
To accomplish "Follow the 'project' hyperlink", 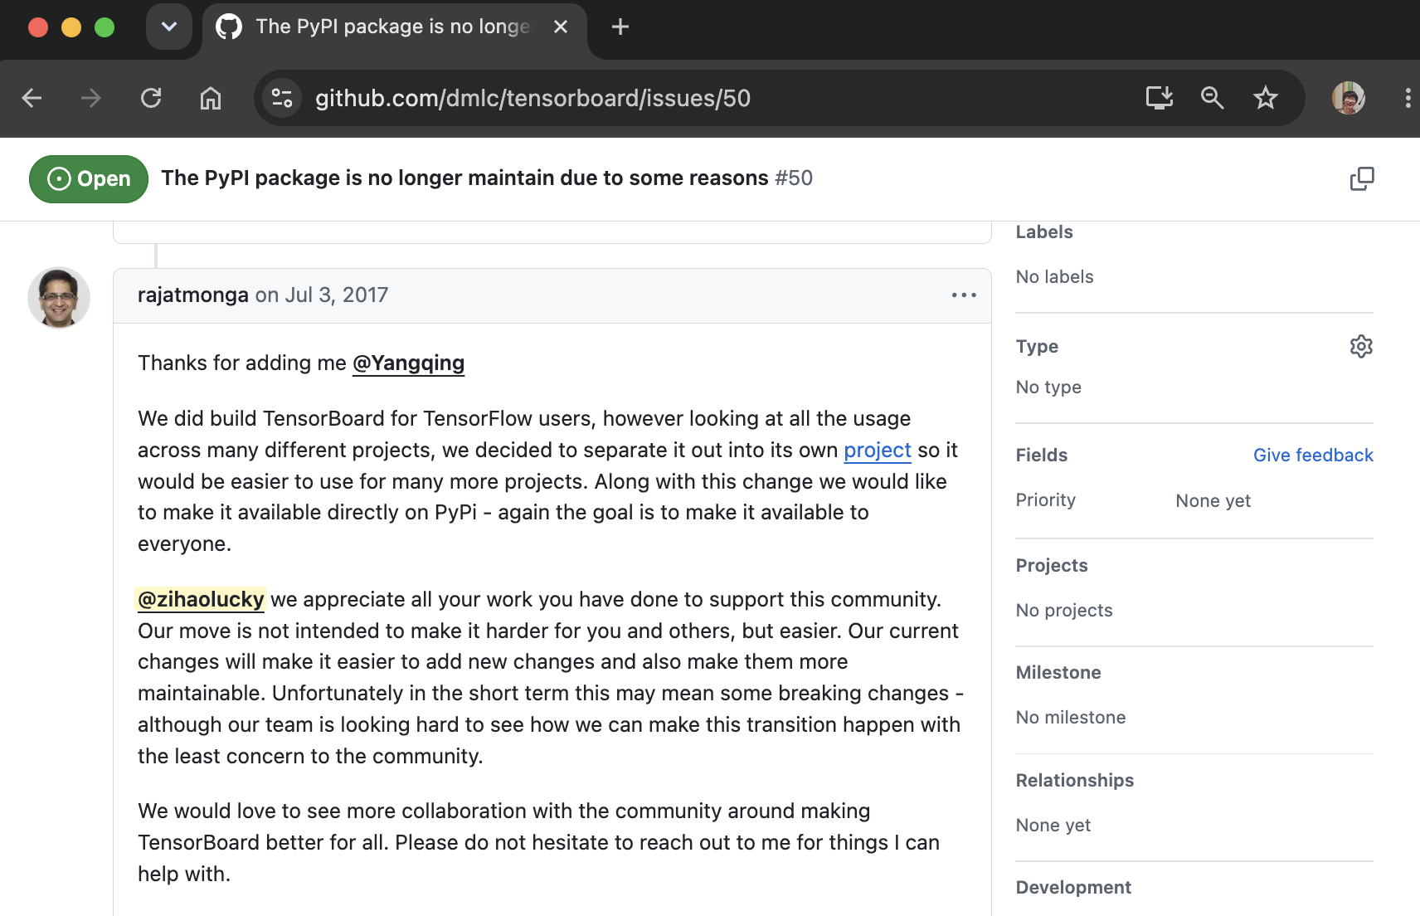I will (878, 450).
